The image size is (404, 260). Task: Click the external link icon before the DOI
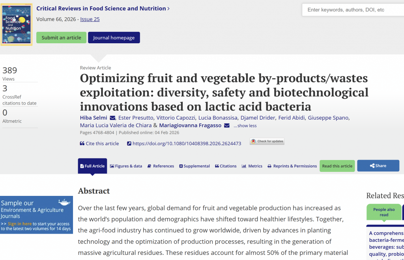[x=129, y=144]
